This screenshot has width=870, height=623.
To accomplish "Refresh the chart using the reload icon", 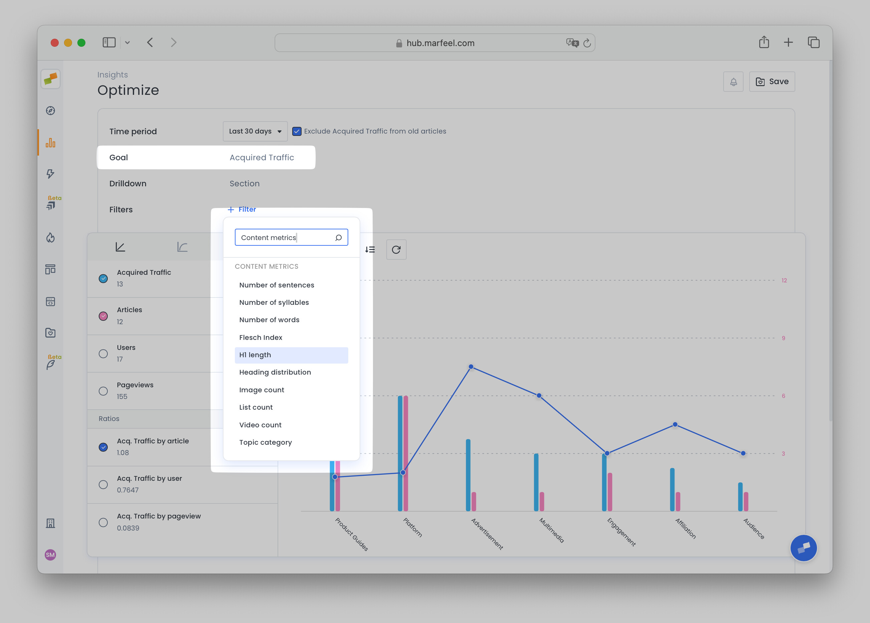I will pyautogui.click(x=396, y=249).
